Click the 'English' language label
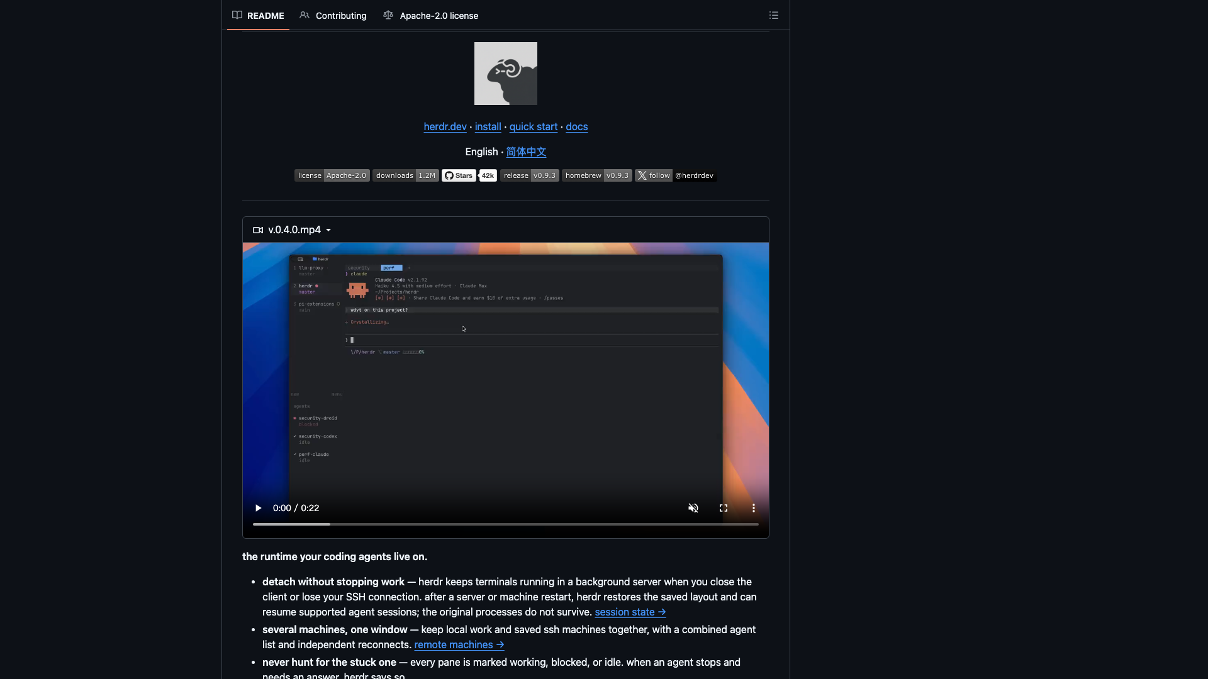This screenshot has width=1208, height=679. [481, 152]
